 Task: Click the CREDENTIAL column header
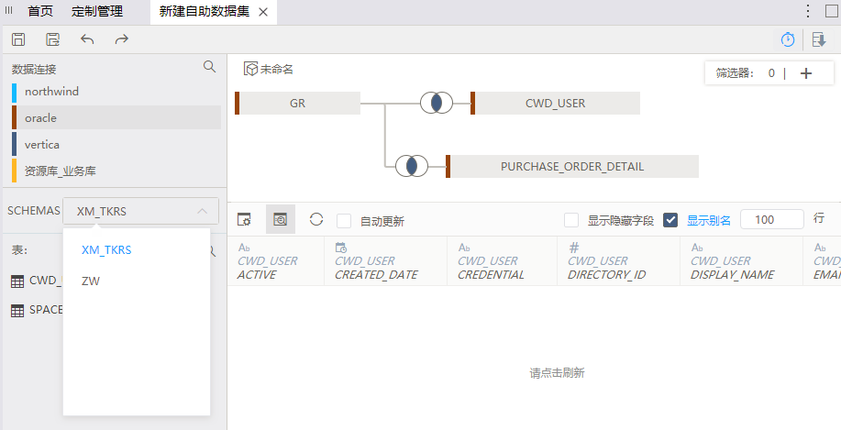tap(503, 261)
